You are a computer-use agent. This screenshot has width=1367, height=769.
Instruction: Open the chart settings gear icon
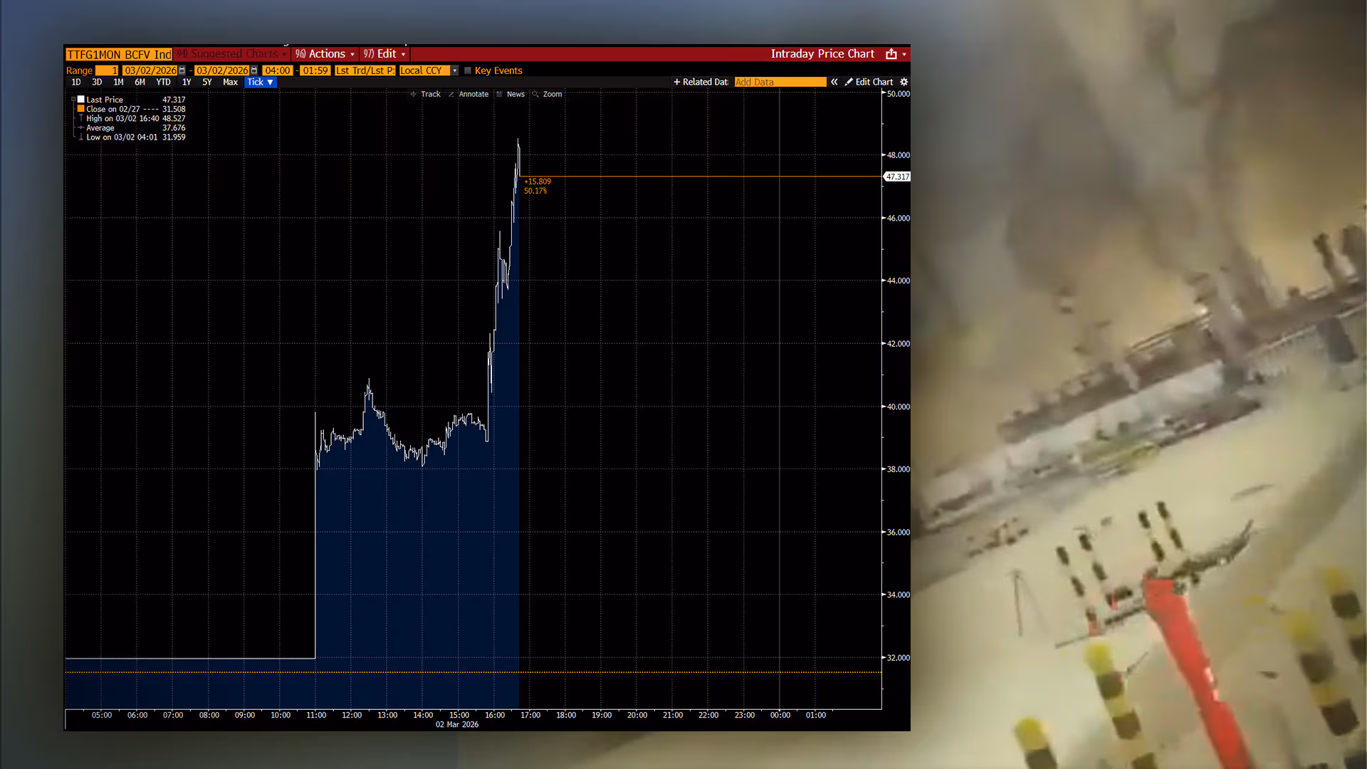pos(904,82)
